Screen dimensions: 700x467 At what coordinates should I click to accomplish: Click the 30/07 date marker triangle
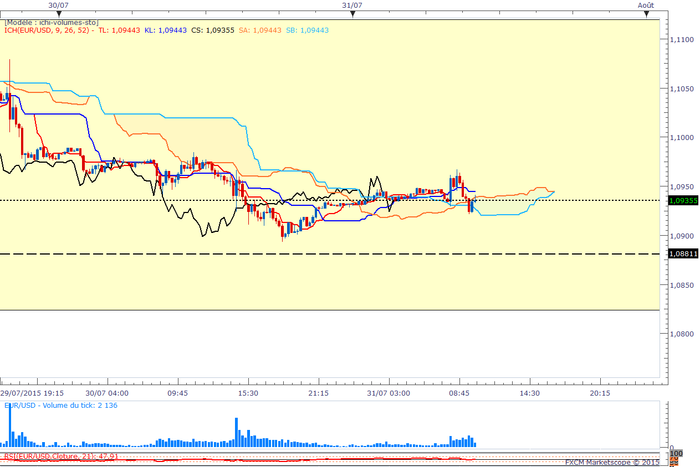click(58, 14)
